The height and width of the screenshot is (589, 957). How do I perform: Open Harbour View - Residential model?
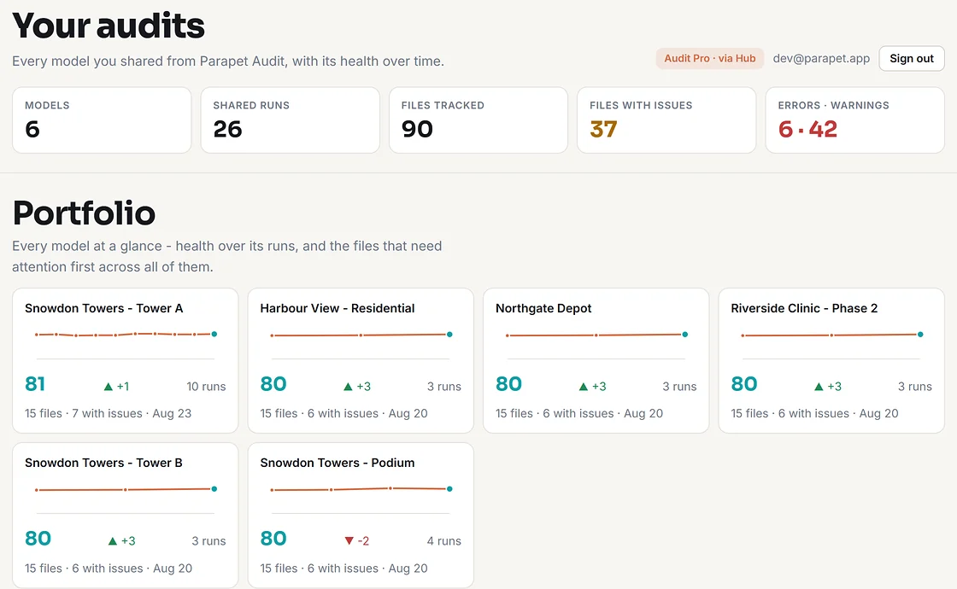[x=361, y=361]
